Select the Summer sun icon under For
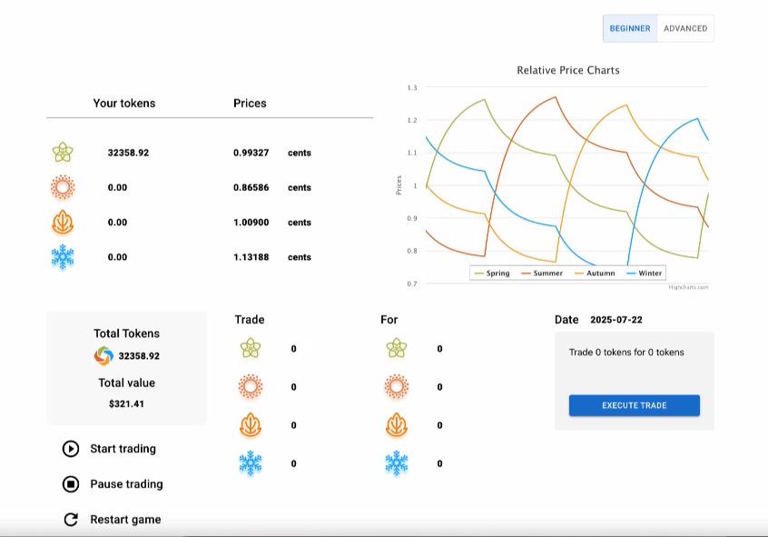The image size is (768, 537). click(x=396, y=387)
